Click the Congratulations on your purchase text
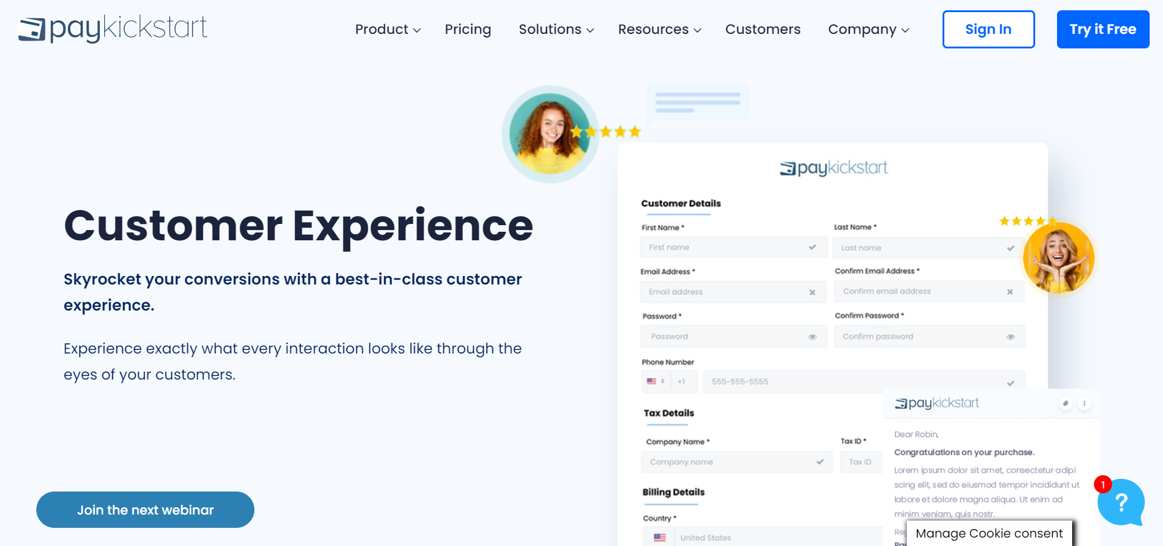The height and width of the screenshot is (546, 1163). (x=964, y=452)
